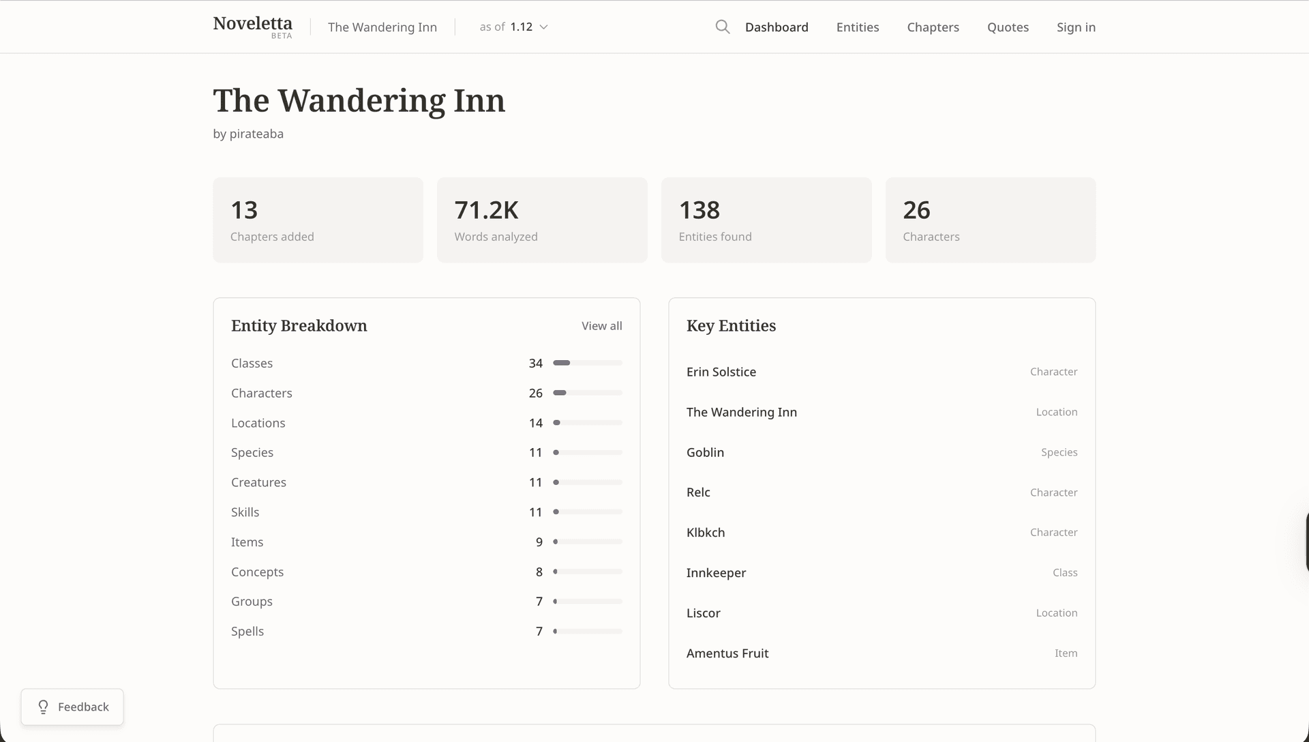This screenshot has height=742, width=1309.
Task: Open the Dashboard nav tab
Action: pos(776,27)
